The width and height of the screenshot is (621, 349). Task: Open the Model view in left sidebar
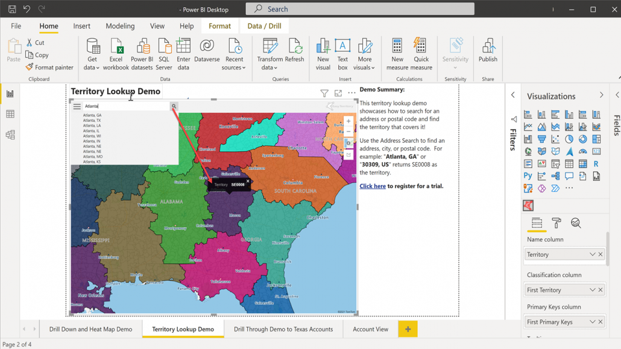coord(10,134)
